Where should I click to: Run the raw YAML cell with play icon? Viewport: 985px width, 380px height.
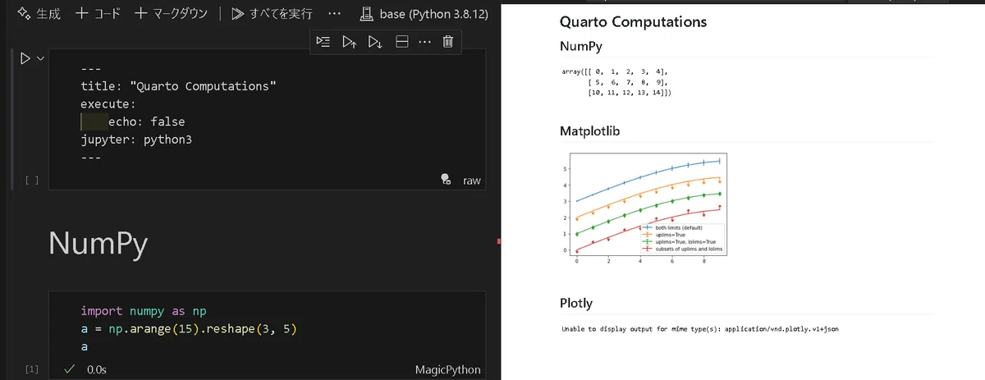tap(25, 58)
